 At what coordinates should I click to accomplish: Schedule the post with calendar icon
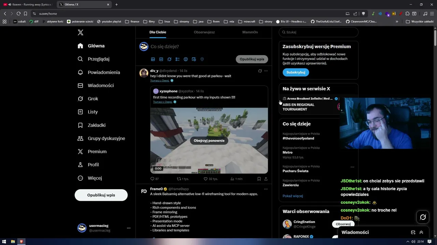[x=194, y=59]
